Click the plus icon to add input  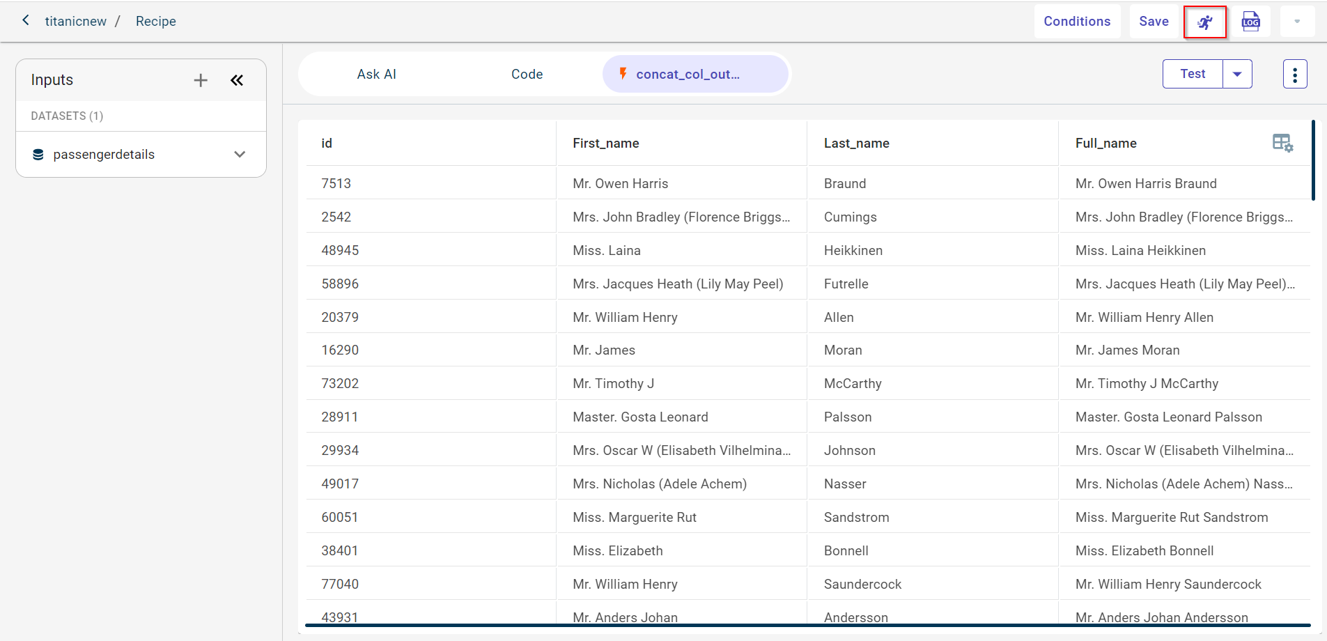[x=201, y=80]
